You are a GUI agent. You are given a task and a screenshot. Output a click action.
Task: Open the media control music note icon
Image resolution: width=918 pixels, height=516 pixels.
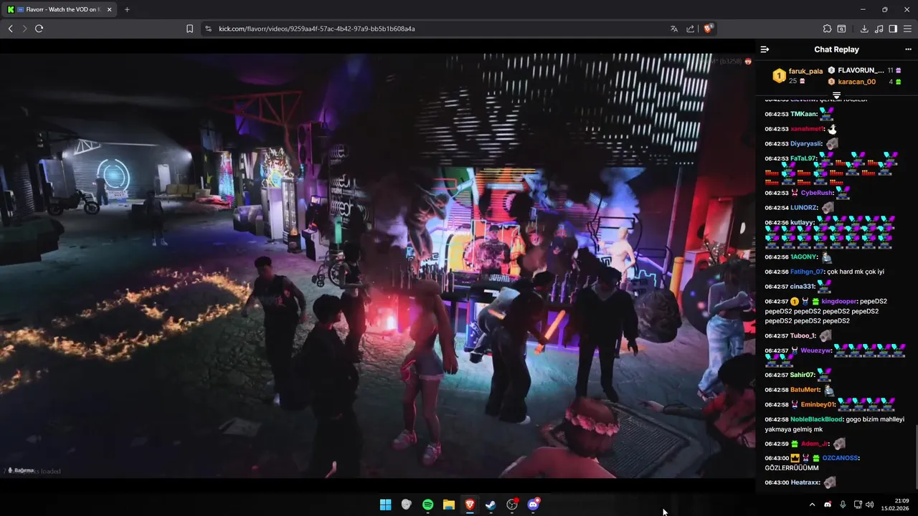[x=879, y=29]
